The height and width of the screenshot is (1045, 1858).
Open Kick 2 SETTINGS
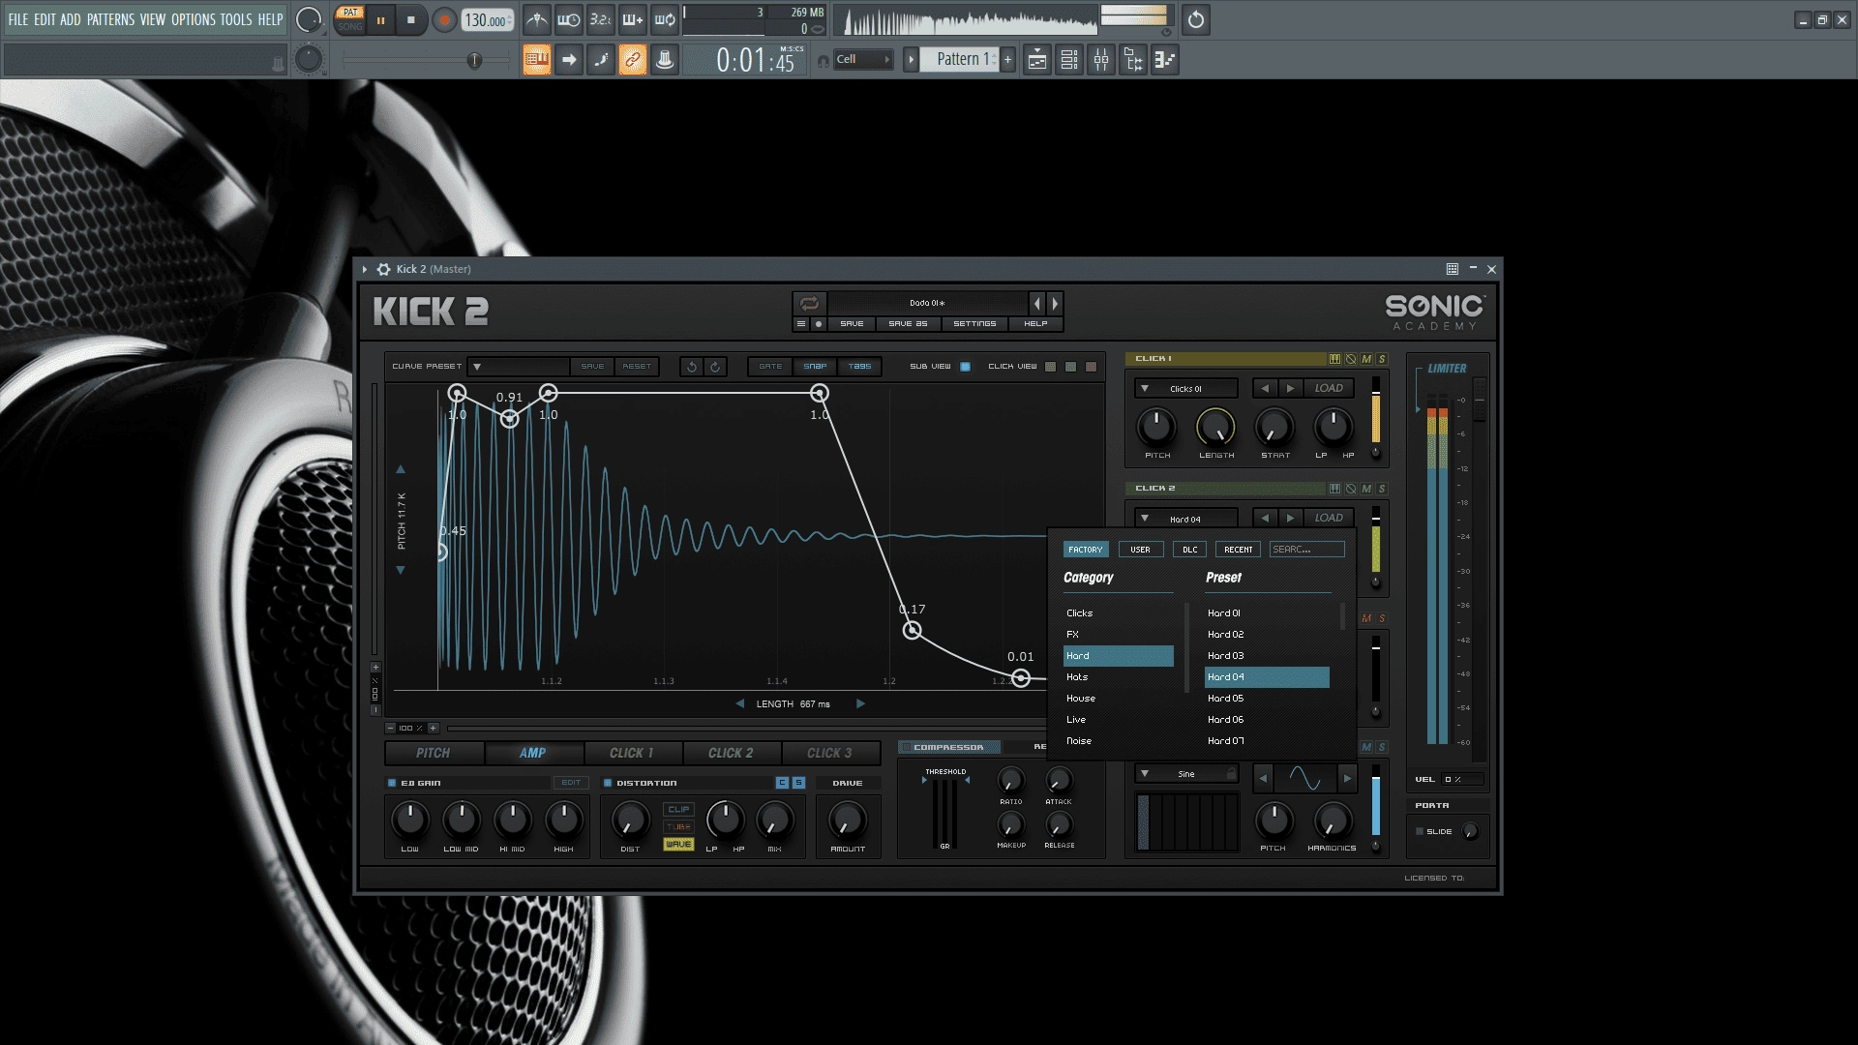click(974, 324)
